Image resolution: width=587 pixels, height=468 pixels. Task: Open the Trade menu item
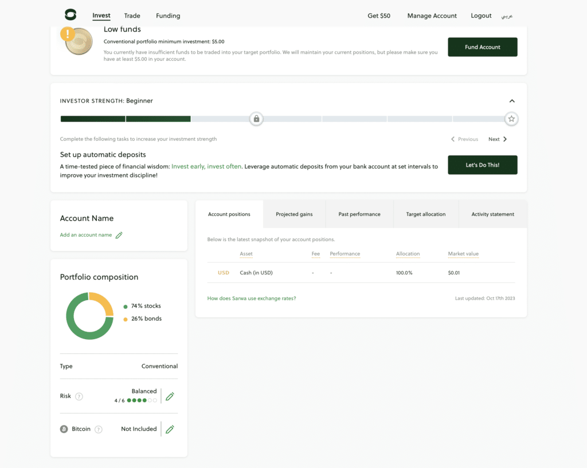[x=132, y=16]
